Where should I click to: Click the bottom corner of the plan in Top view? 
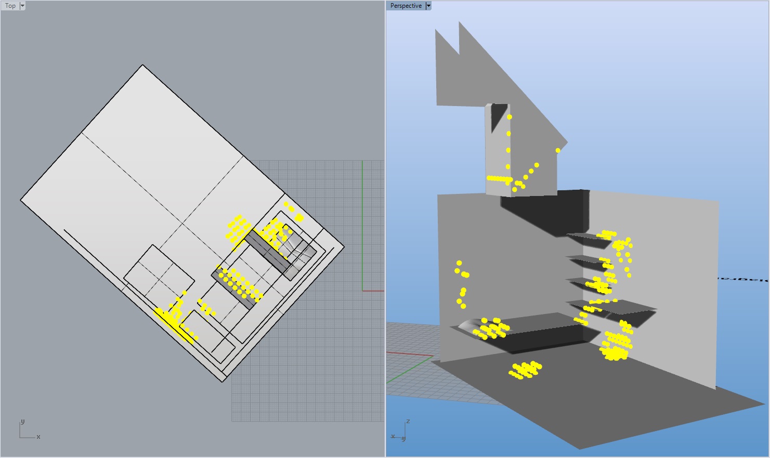pyautogui.click(x=223, y=382)
